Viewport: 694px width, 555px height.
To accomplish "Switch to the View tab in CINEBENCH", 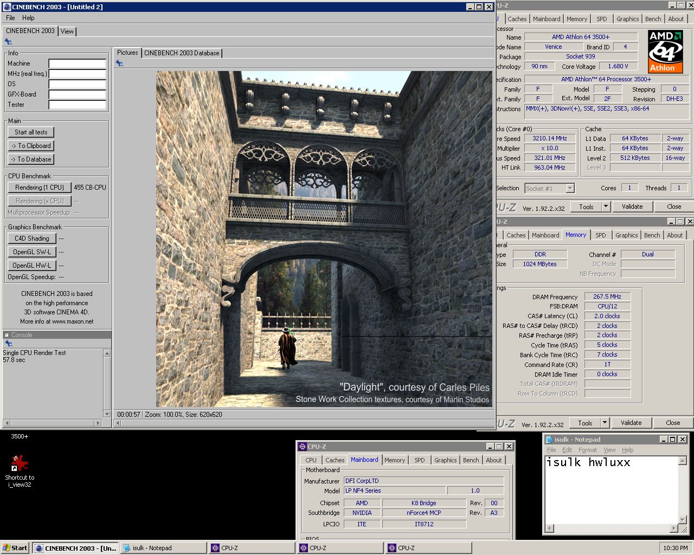I will tap(67, 31).
